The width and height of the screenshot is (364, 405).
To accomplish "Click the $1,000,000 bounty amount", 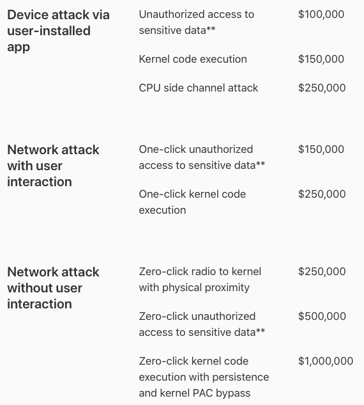I will click(x=326, y=361).
